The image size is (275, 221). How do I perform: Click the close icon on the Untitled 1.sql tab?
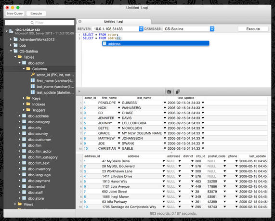click(x=80, y=21)
